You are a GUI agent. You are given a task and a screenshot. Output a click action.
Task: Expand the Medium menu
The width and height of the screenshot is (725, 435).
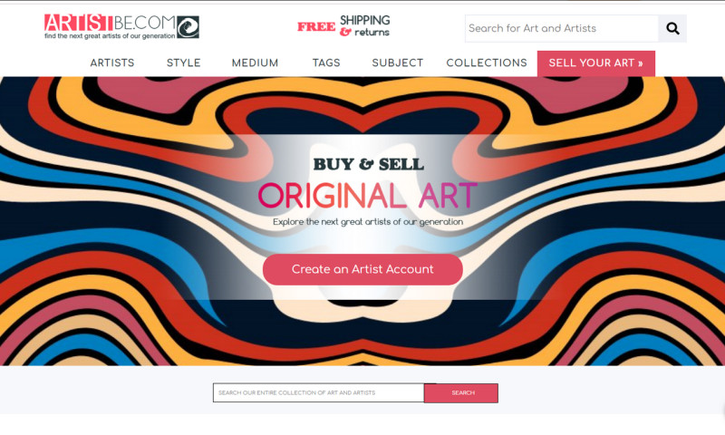pos(256,63)
